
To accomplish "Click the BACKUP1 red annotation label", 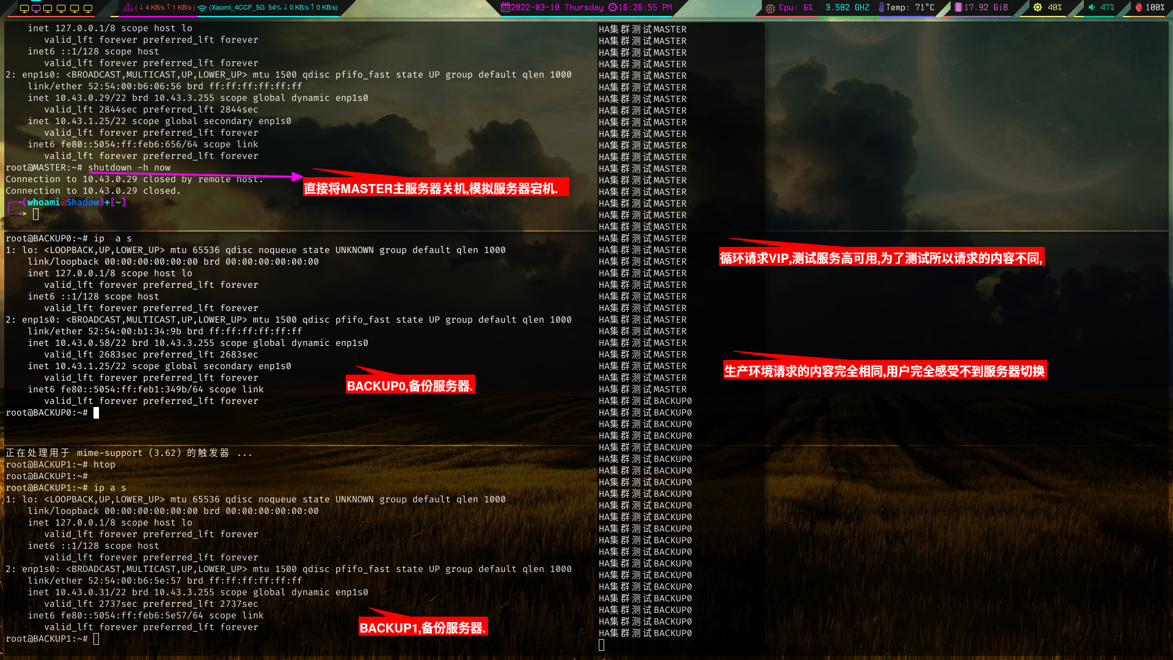I will [422, 628].
